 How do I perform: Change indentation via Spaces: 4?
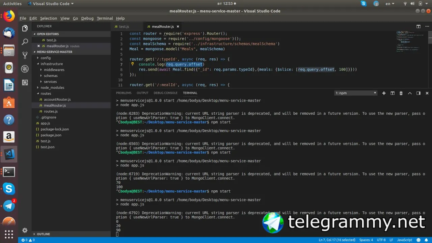366,240
